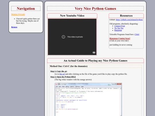Click the 'Resources' heading
Viewport: 155px width, 116px height.
(x=126, y=16)
